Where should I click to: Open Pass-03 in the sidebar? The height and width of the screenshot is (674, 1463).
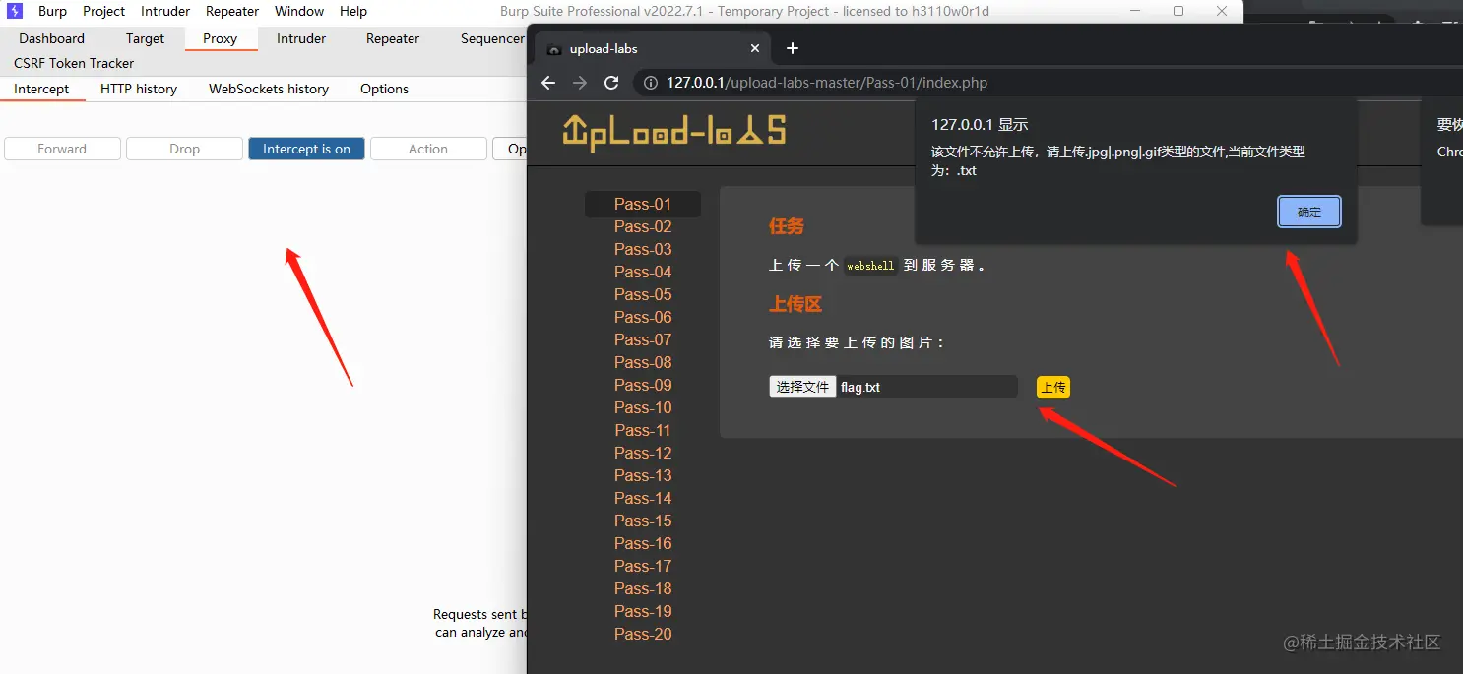(643, 249)
